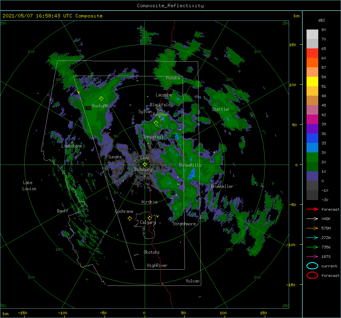Select the Stettler label
This screenshot has height=318, width=341.
click(x=221, y=109)
